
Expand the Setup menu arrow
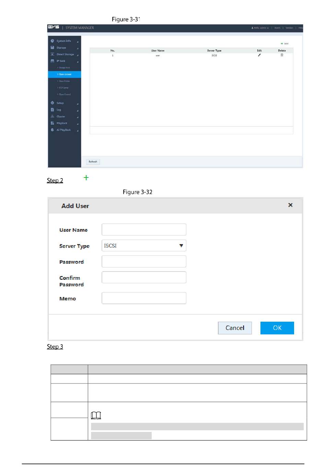pyautogui.click(x=78, y=104)
